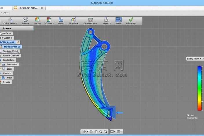Activate the Slice Plane tool
This screenshot has height=136, width=204.
[74, 21]
